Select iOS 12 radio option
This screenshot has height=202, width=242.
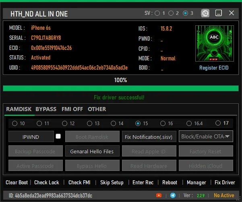(64, 124)
